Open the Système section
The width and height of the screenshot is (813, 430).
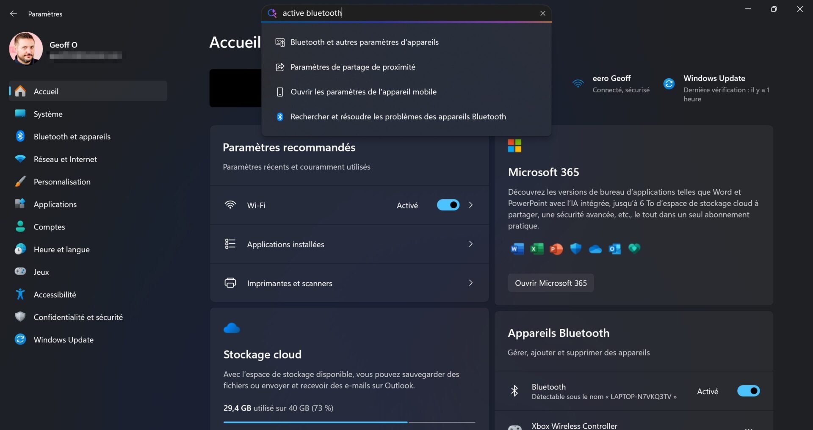(x=88, y=114)
